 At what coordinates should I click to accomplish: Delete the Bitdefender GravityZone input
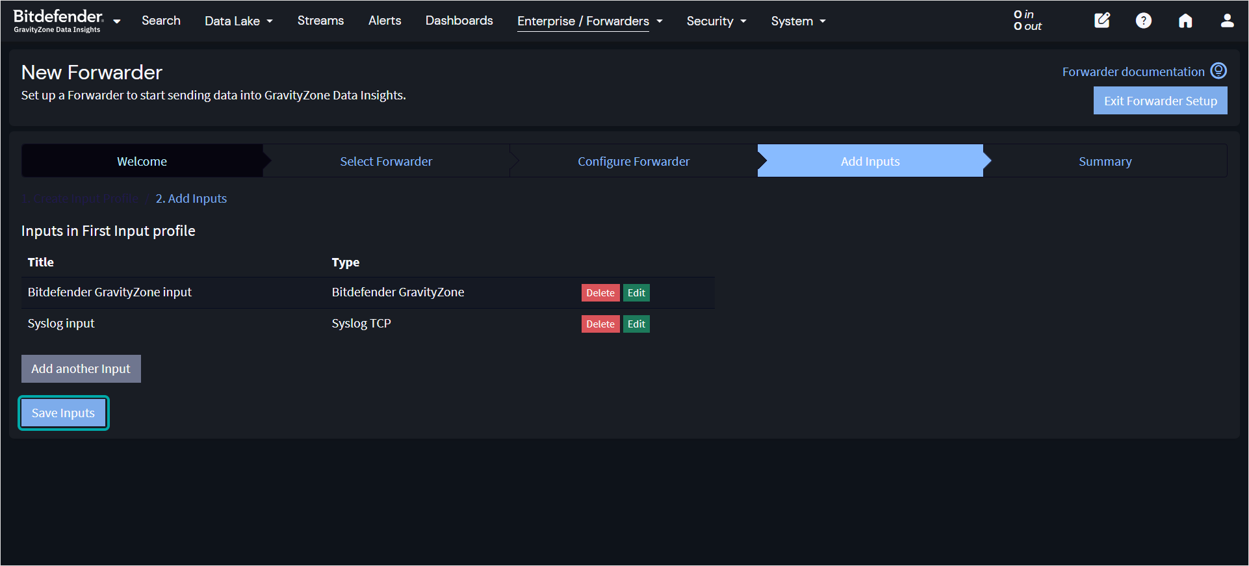pyautogui.click(x=600, y=293)
